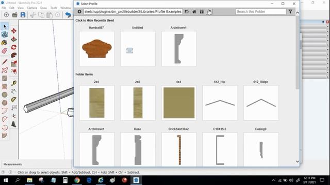
Task: Select the arrow Select tool in SketchUp
Action: coord(5,27)
